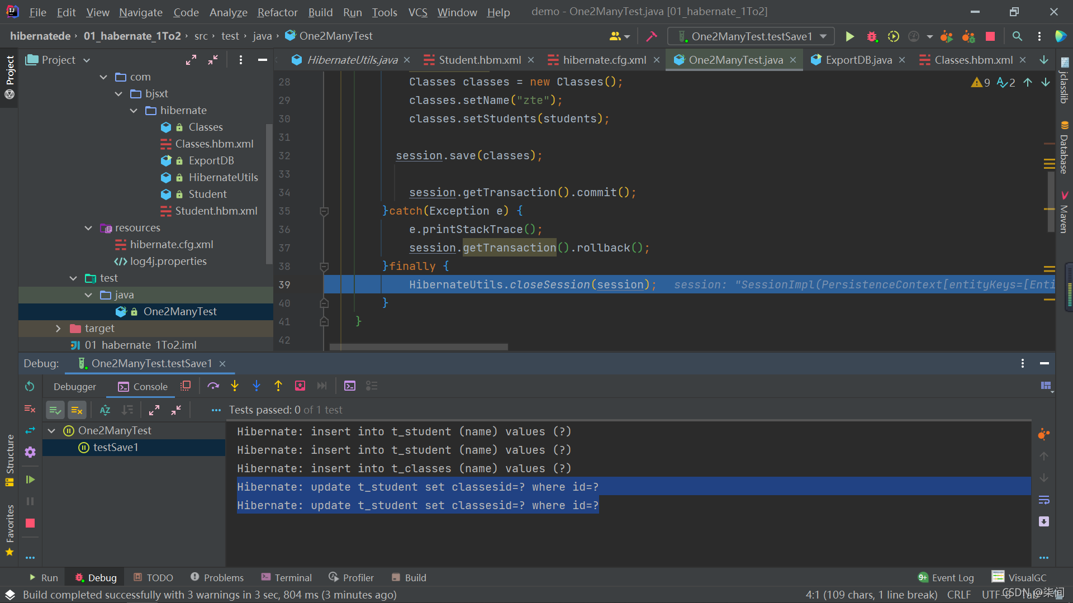Collapse the com folder in project tree
1073x603 pixels.
103,77
